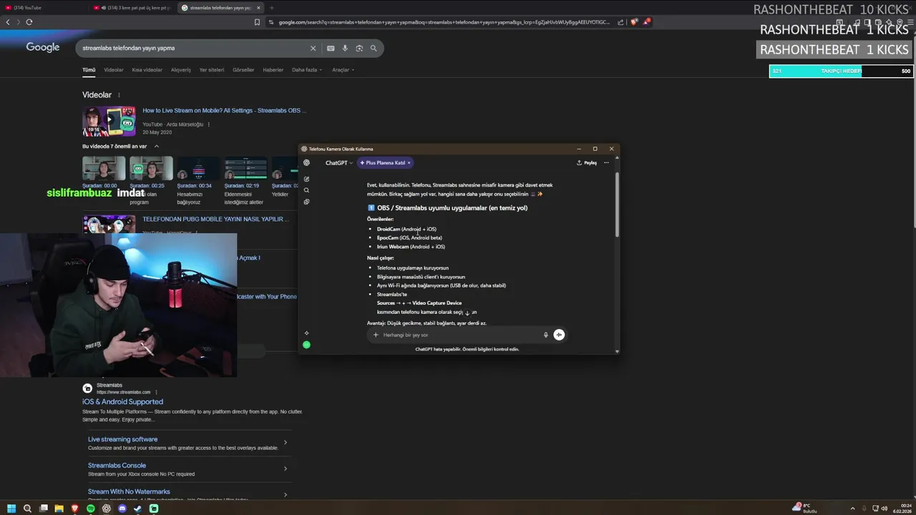
Task: Open Araçlar search tools dropdown
Action: 343,70
